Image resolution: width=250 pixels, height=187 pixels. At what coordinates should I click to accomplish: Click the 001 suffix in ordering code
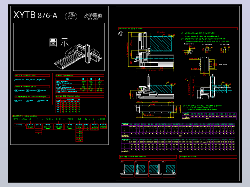(103, 119)
